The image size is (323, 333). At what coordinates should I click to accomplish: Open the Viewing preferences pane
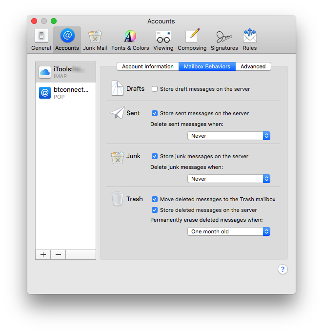pyautogui.click(x=163, y=39)
